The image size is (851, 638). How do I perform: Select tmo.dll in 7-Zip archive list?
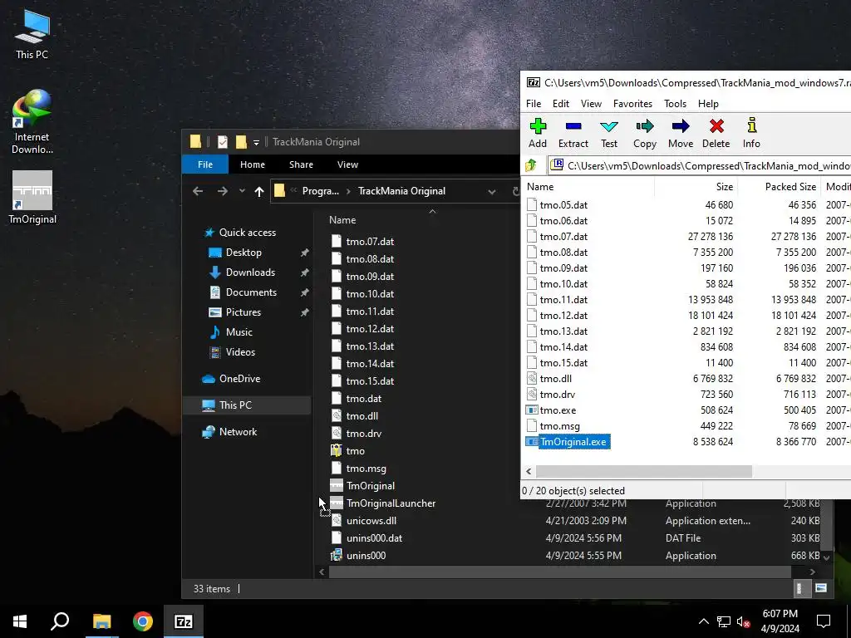[556, 379]
